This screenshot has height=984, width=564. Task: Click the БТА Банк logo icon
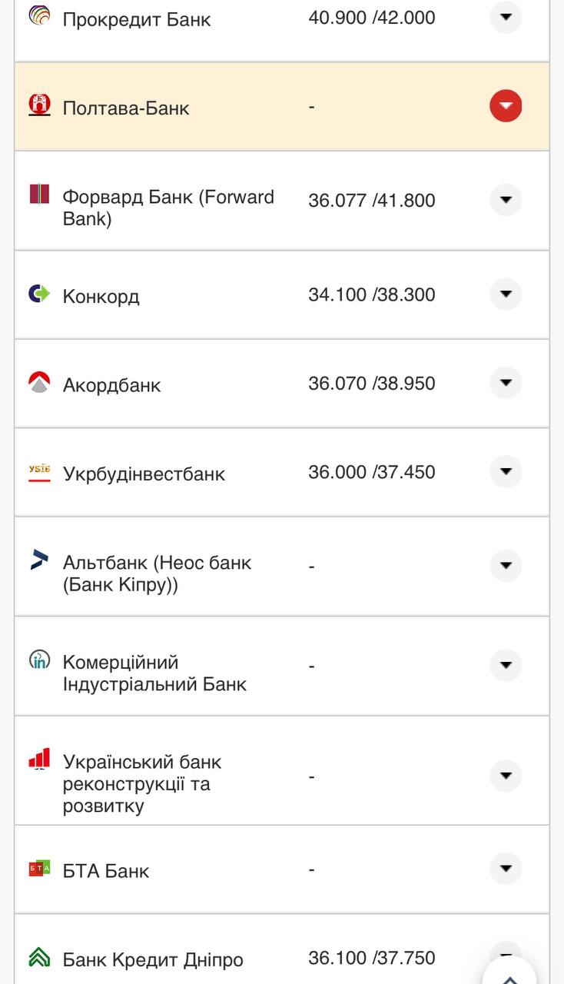tap(39, 868)
